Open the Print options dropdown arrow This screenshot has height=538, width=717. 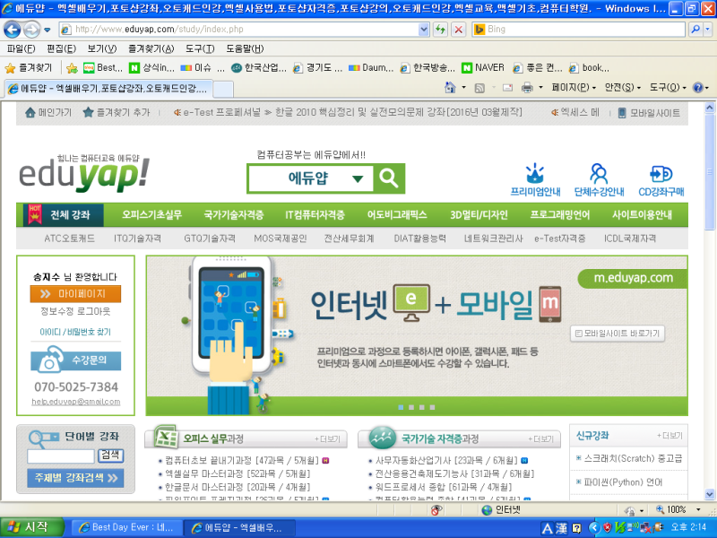tap(540, 87)
